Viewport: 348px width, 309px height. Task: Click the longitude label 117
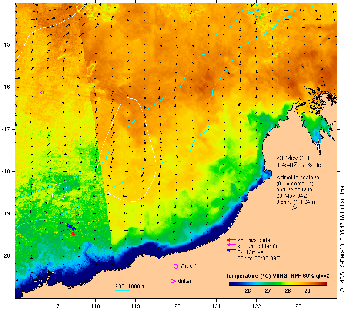click(x=55, y=306)
